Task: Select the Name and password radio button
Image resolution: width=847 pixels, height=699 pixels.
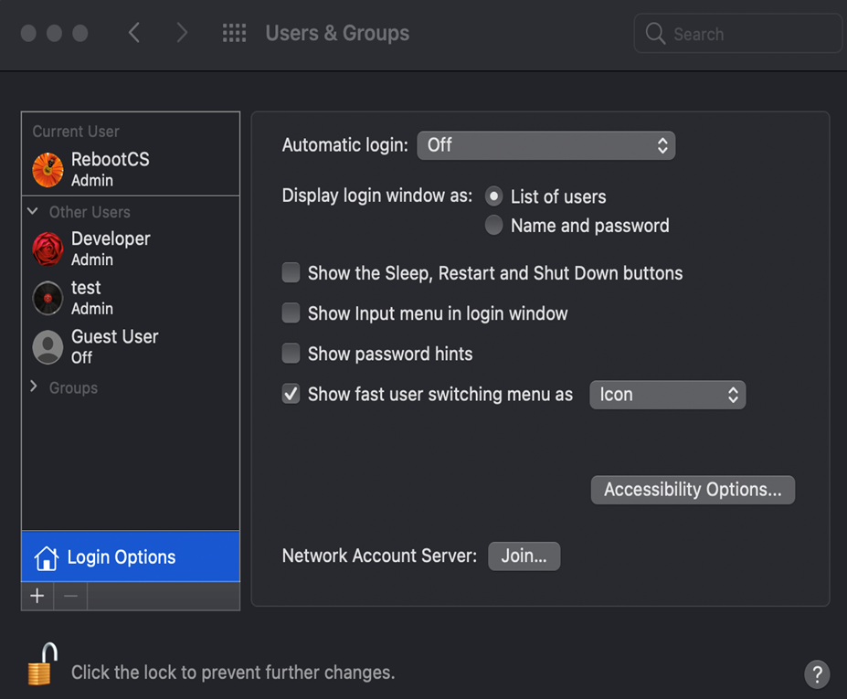Action: 494,226
